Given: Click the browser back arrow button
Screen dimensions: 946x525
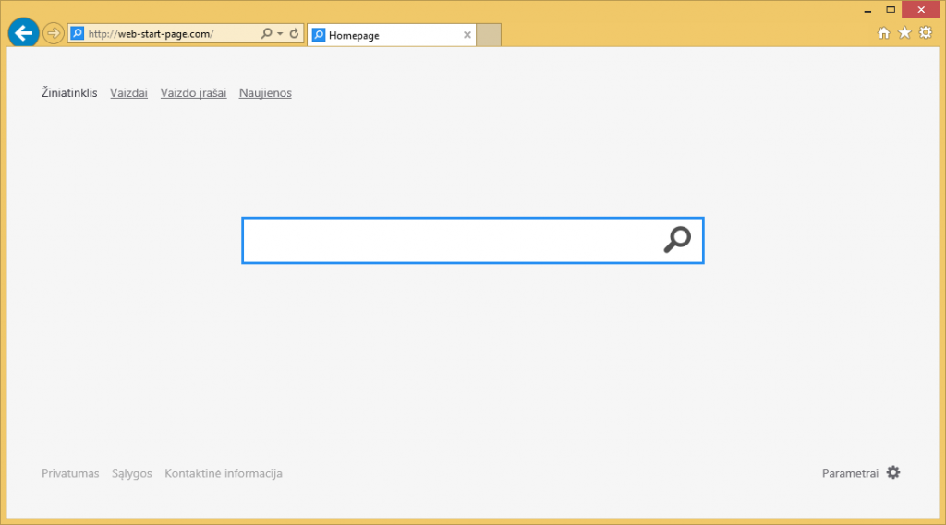Looking at the screenshot, I should [23, 33].
